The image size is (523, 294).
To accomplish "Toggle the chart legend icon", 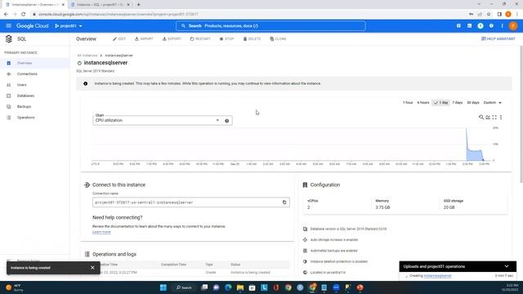I will tap(488, 118).
